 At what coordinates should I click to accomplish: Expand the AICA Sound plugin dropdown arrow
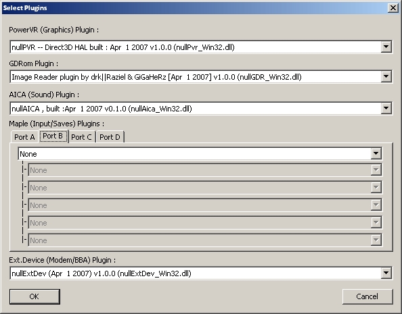click(386, 109)
